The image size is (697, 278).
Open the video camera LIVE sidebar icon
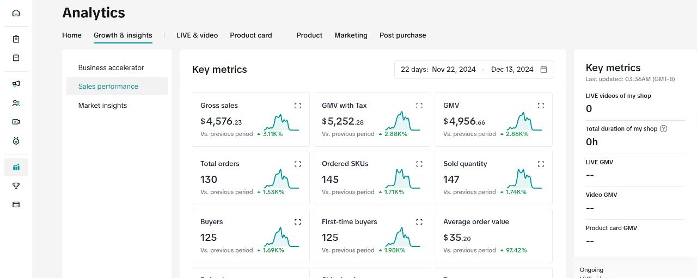point(16,122)
